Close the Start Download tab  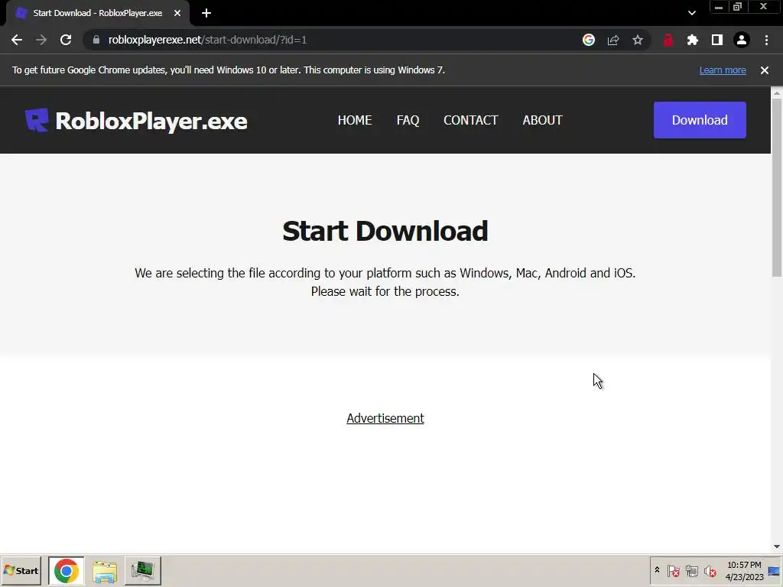pyautogui.click(x=177, y=13)
